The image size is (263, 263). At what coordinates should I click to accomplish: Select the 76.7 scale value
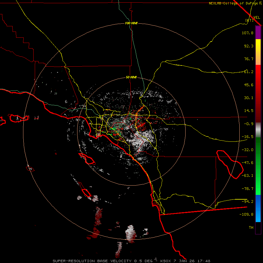click(x=249, y=59)
